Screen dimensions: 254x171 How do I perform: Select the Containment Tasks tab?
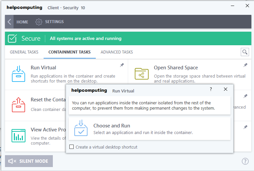pyautogui.click(x=69, y=52)
